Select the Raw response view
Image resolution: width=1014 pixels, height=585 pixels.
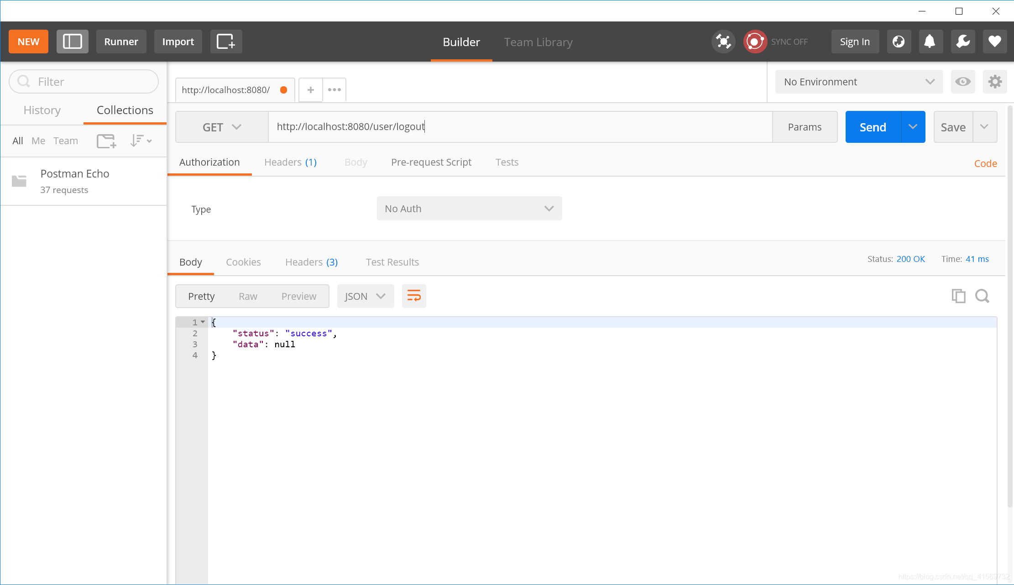(248, 296)
